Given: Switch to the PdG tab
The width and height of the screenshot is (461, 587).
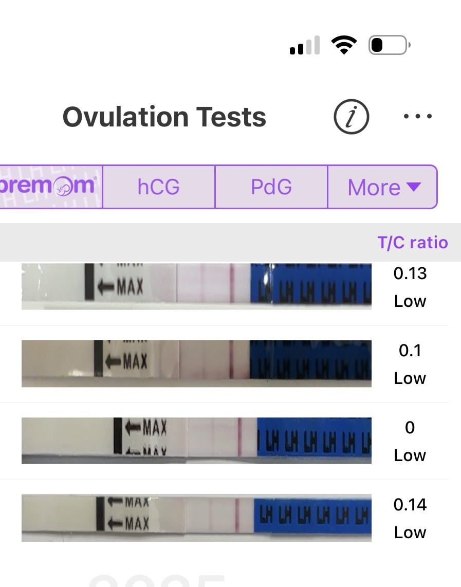Looking at the screenshot, I should click(271, 187).
